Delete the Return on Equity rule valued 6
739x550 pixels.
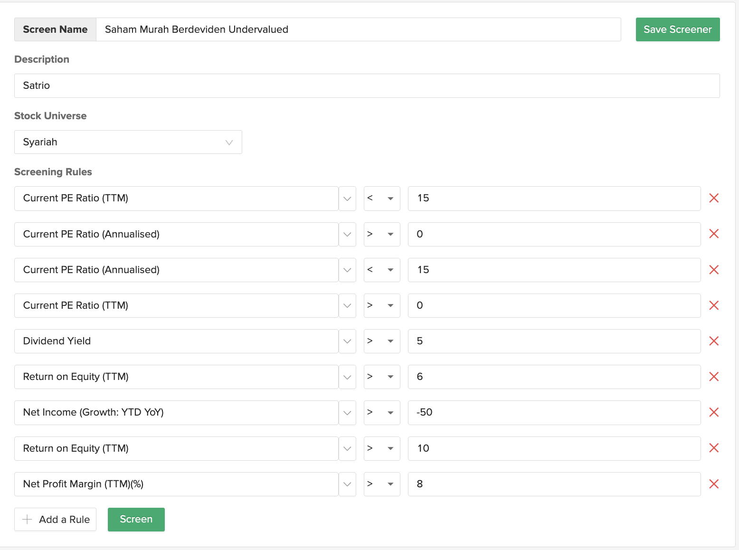click(x=713, y=377)
